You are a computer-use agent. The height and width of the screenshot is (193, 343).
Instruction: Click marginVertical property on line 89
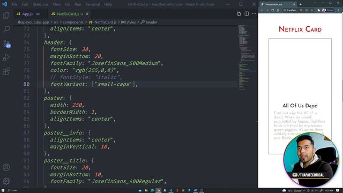click(72, 146)
